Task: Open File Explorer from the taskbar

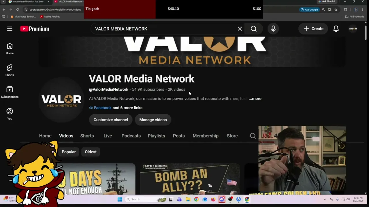Action: [x=188, y=199]
